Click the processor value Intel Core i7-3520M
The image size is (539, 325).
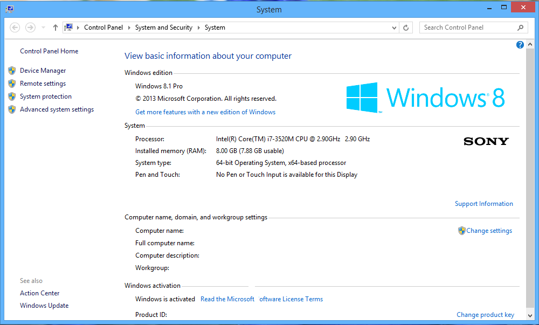(x=293, y=139)
